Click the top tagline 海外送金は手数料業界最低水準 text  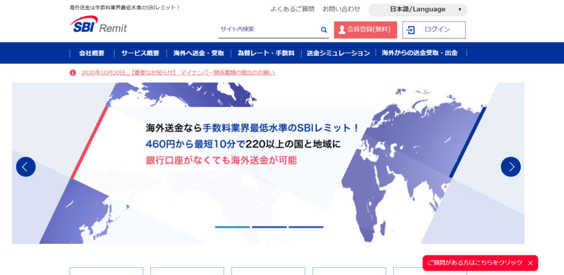(x=124, y=8)
